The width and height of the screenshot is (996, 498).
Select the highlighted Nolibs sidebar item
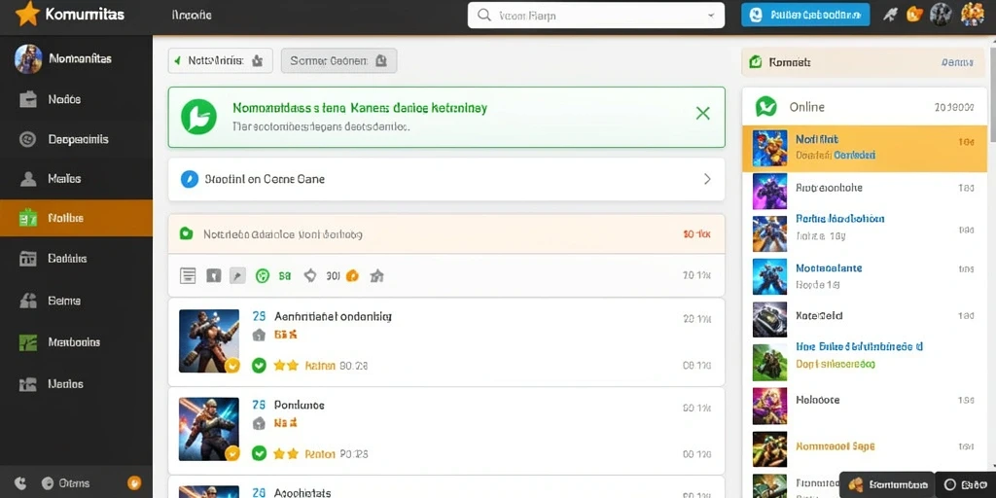tap(76, 219)
